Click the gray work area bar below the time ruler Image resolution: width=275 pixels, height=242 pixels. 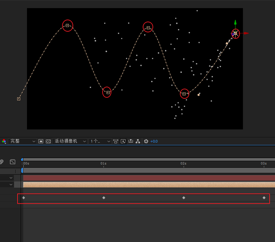pos(149,171)
